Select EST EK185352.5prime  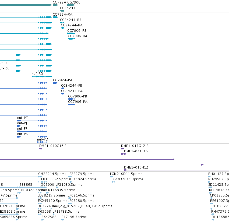[55, 179]
